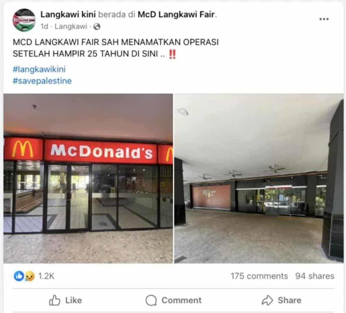
Task: Open the empty mall corridor photo
Action: point(259,179)
